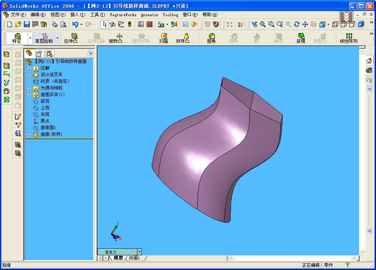Image resolution: width=376 pixels, height=270 pixels.
Task: Open the dropdown arrow beside 草图绘制
Action: 57,38
